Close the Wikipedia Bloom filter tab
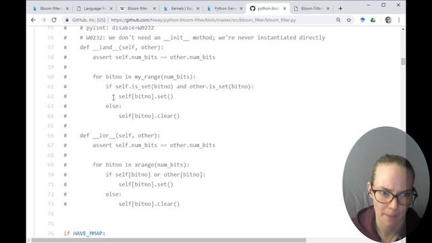This screenshot has width=432, height=243. (155, 9)
